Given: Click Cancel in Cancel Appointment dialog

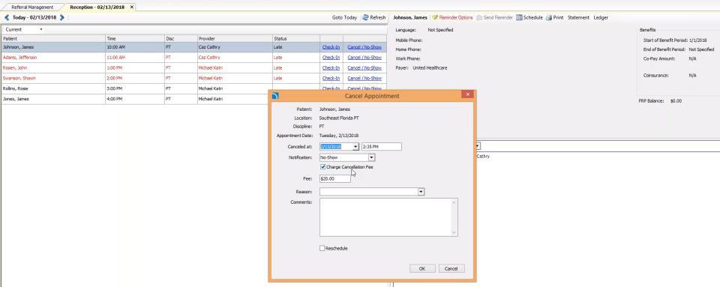Looking at the screenshot, I should pos(451,269).
